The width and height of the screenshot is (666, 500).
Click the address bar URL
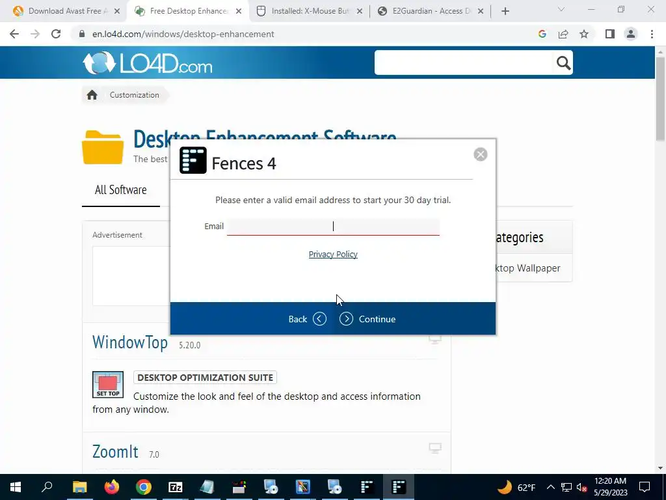(x=183, y=34)
